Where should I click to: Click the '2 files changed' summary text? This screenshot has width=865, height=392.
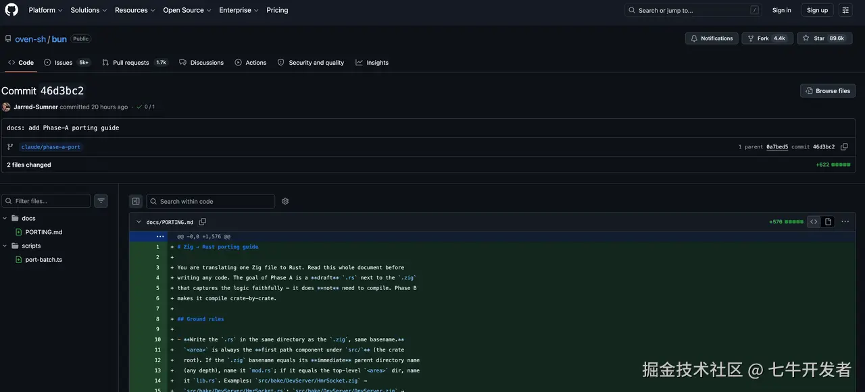[x=29, y=165]
